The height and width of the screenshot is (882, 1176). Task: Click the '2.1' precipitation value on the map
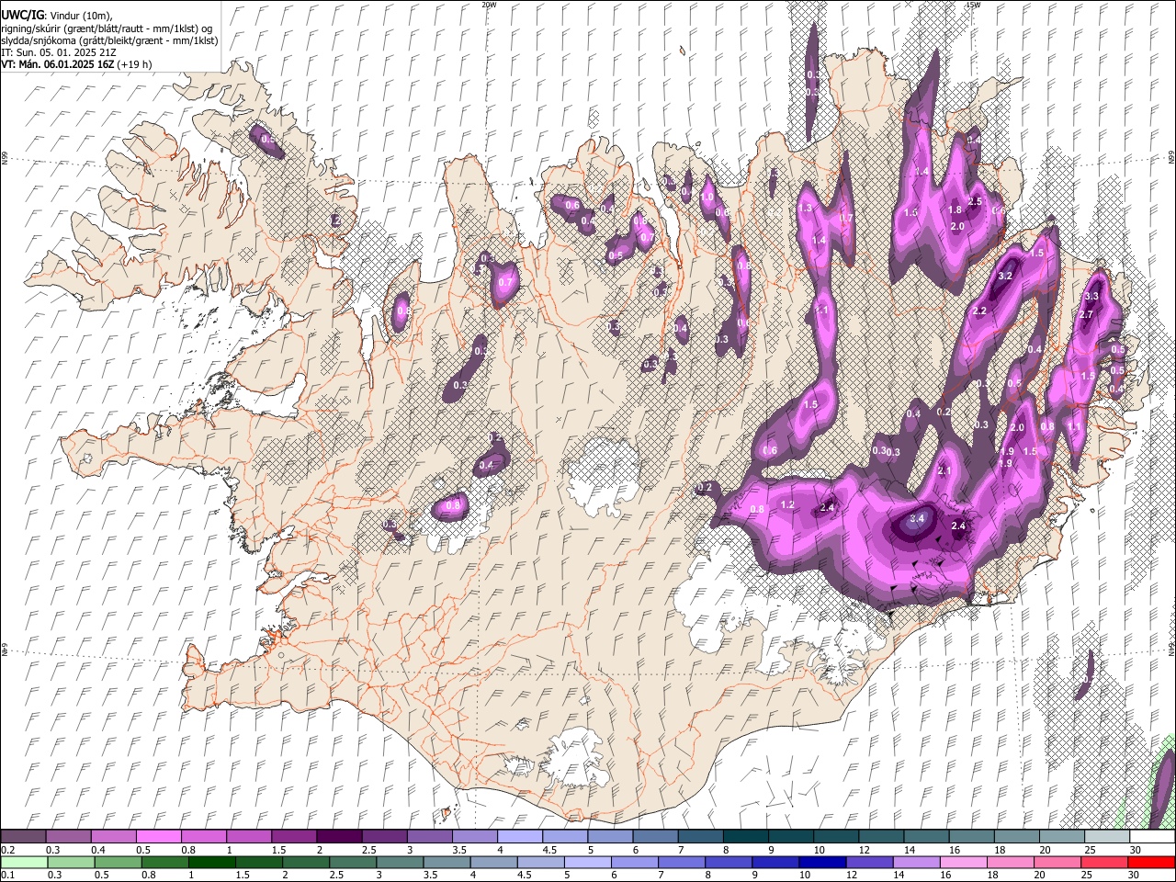944,470
